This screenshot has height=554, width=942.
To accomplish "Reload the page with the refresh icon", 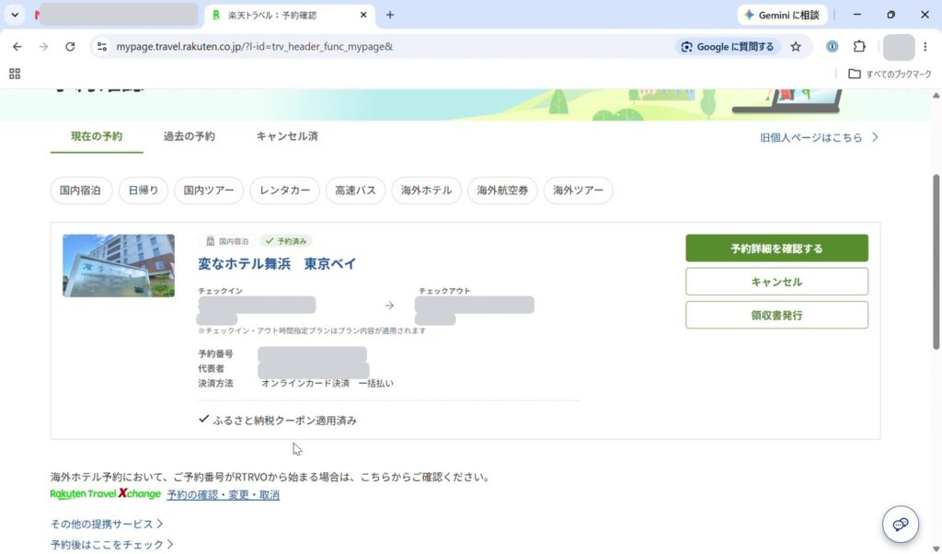I will click(x=70, y=46).
